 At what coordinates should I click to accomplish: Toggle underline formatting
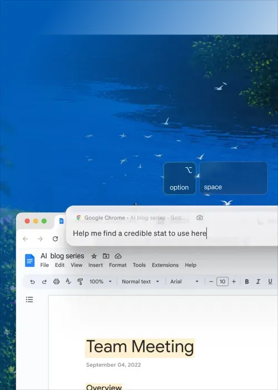click(270, 282)
